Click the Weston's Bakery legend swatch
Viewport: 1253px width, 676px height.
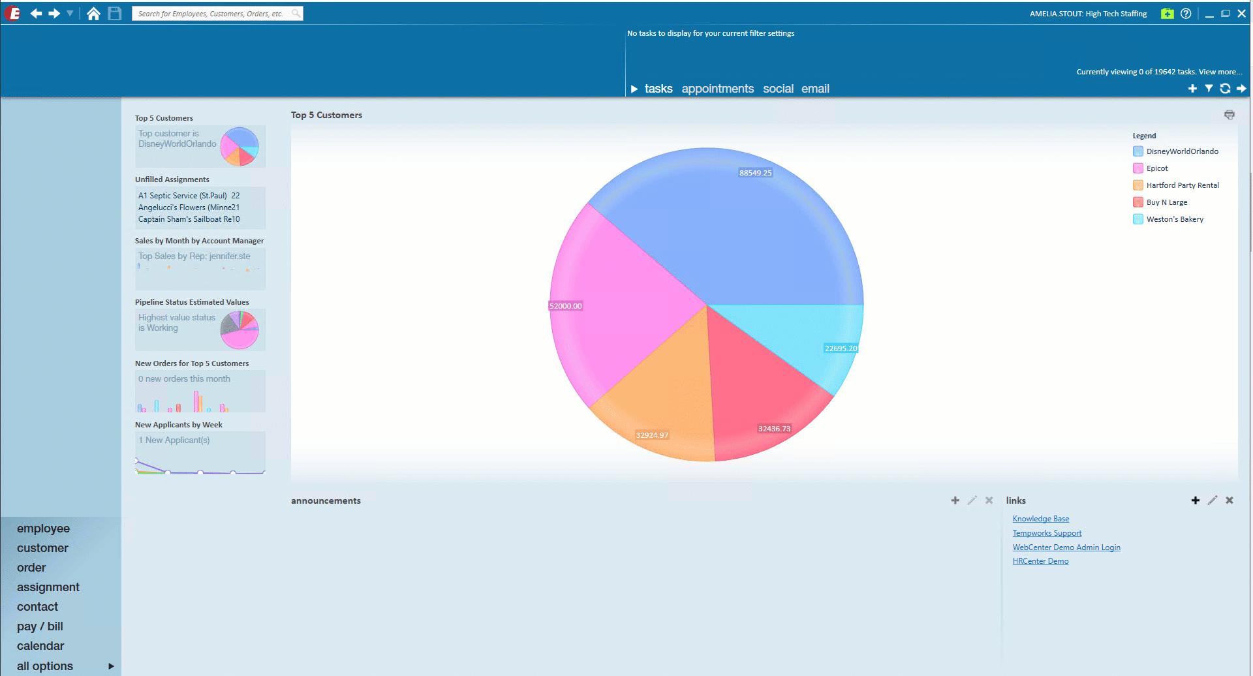coord(1138,219)
